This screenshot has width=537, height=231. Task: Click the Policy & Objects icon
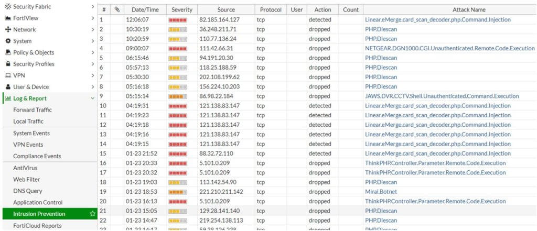point(8,52)
